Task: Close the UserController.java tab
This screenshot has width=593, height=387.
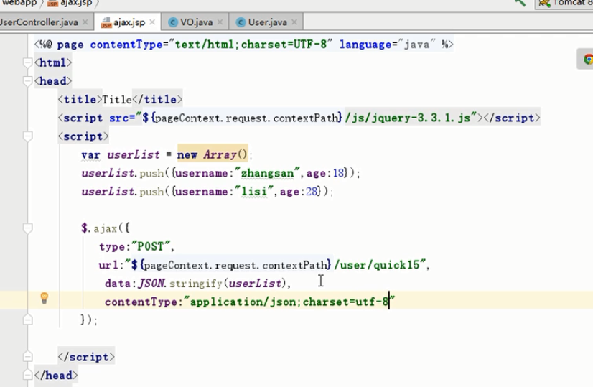Action: [x=85, y=22]
